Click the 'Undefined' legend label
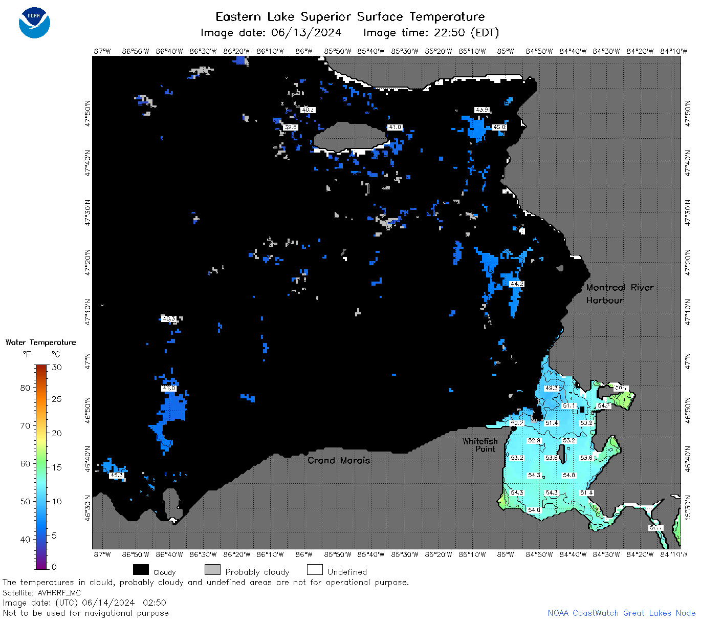The width and height of the screenshot is (701, 621). pos(347,572)
